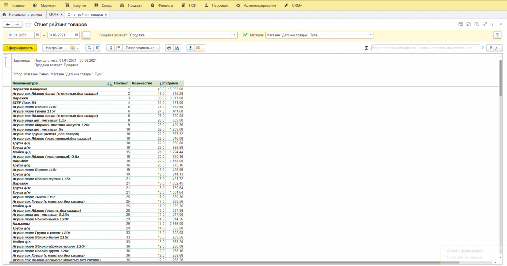Click the magnifier Find icon in toolbar

click(x=89, y=48)
